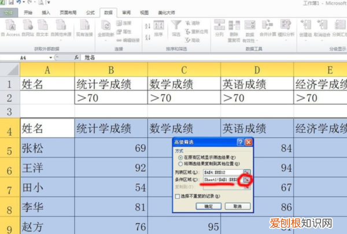Click the OK (确定) button in the dialog
This screenshot has width=347, height=234.
pos(208,206)
